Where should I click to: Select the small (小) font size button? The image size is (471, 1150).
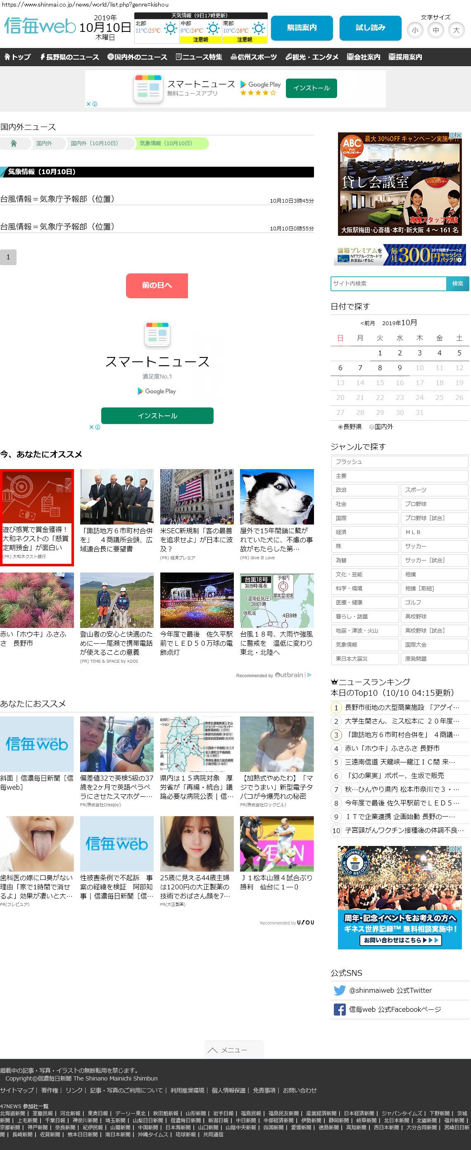[415, 30]
